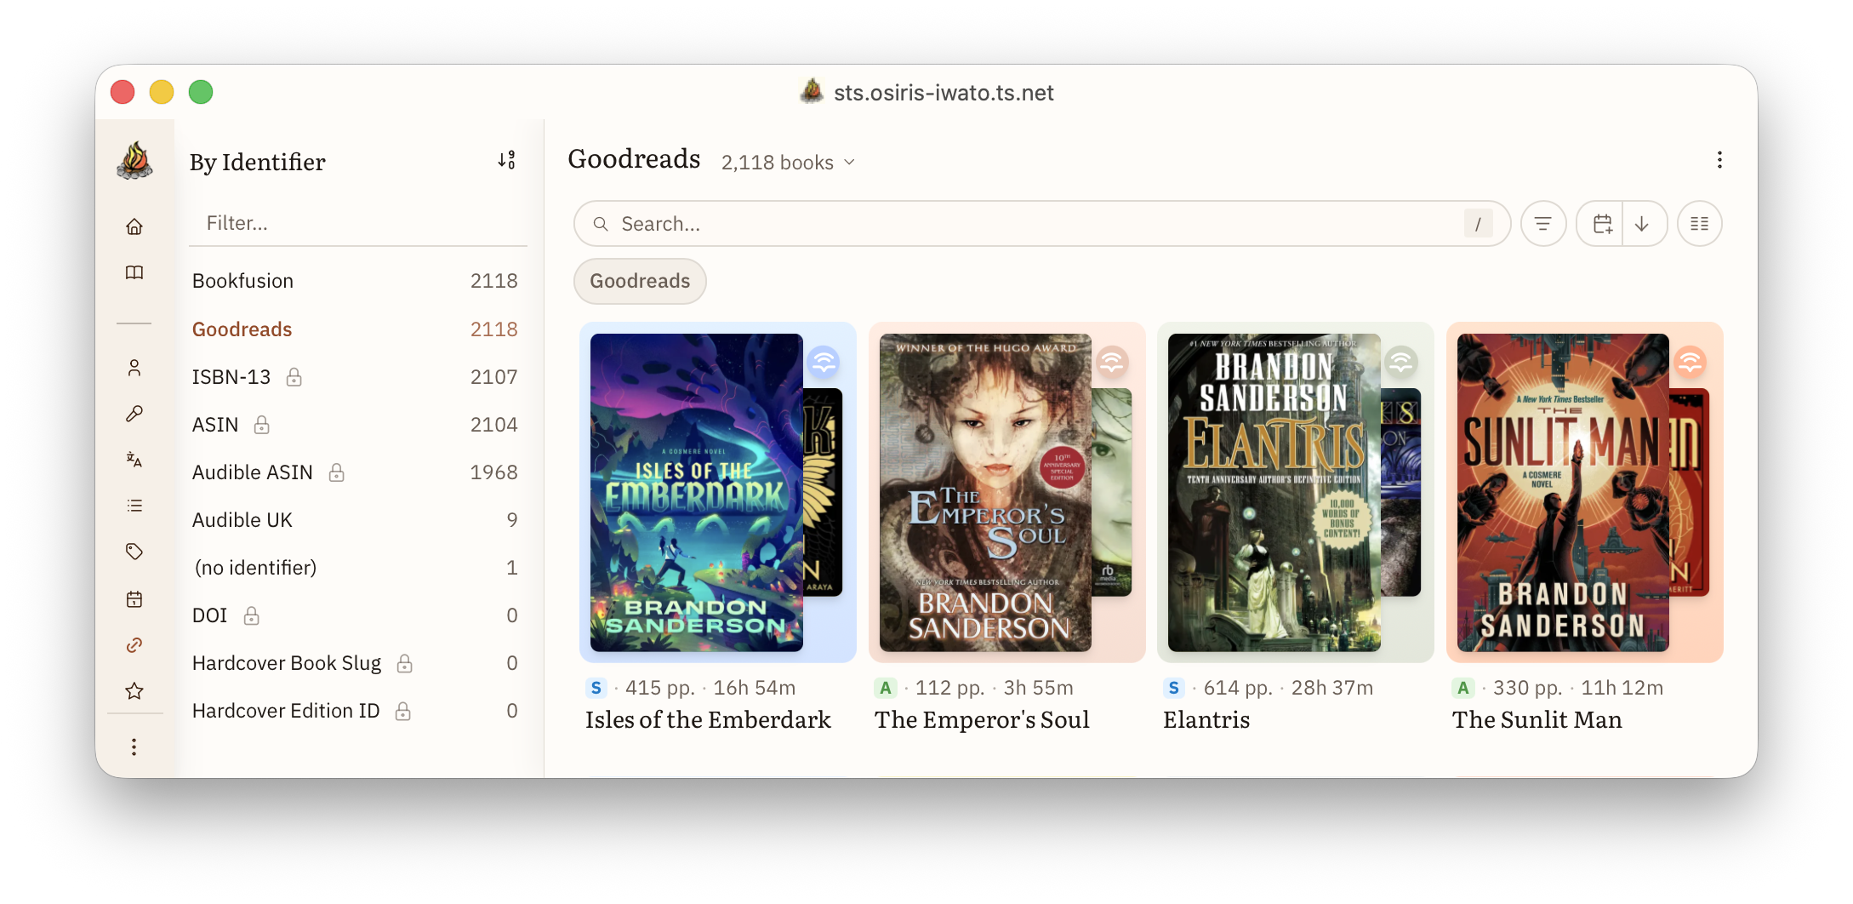Click the Elantris title link
This screenshot has width=1853, height=904.
tap(1206, 720)
